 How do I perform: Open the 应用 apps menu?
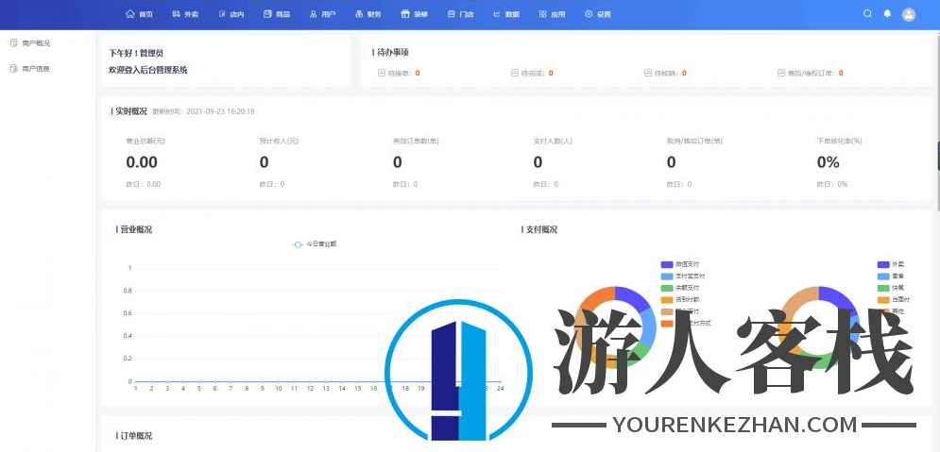(552, 14)
